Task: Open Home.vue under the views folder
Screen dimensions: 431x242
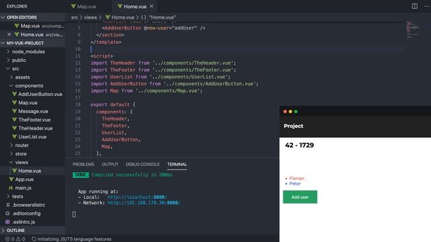Action: pos(30,171)
